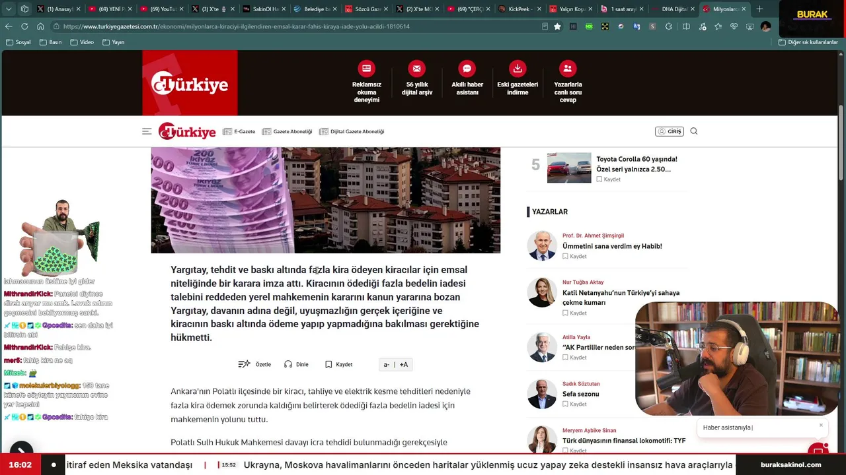Open the tab search dropdown at far left

coord(8,9)
